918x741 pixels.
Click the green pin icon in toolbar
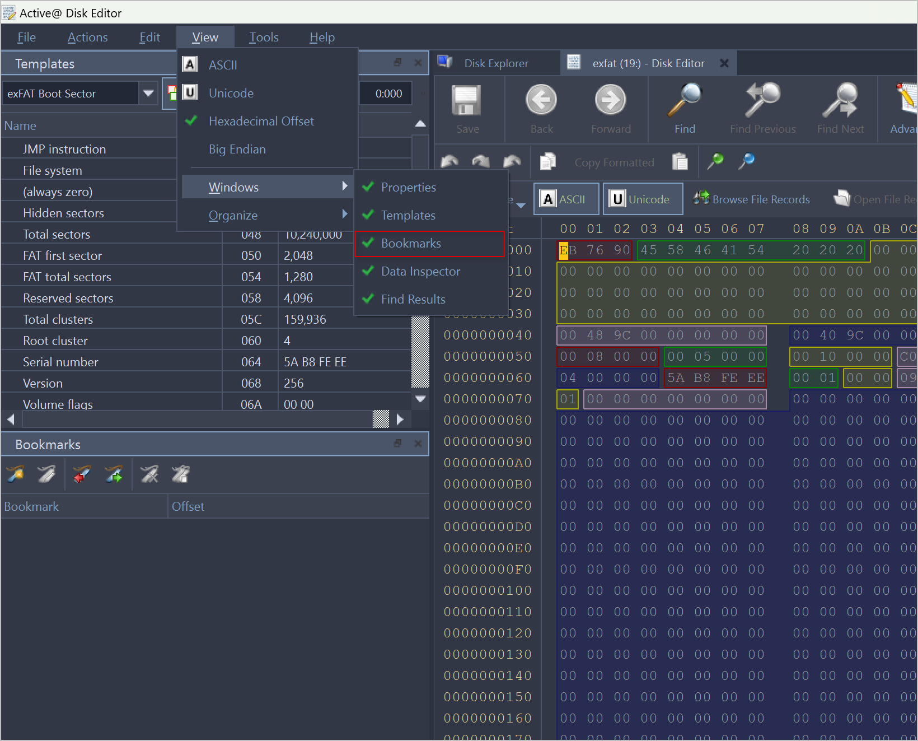point(715,162)
